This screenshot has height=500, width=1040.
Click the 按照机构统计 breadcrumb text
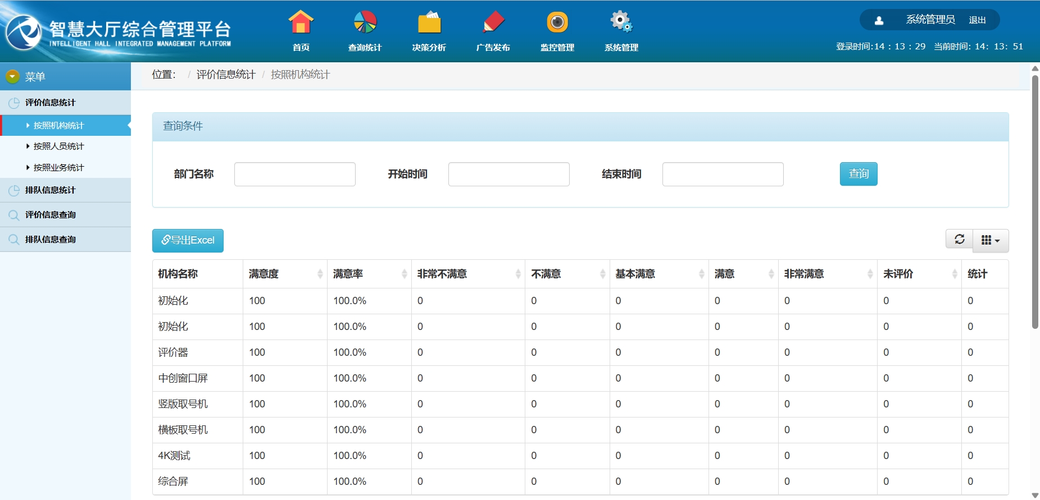point(300,75)
